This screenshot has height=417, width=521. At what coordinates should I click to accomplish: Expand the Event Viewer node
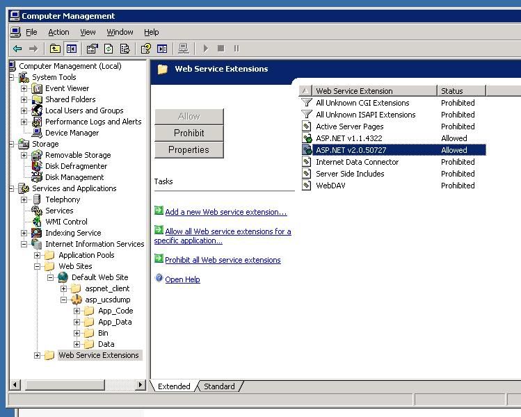point(24,89)
